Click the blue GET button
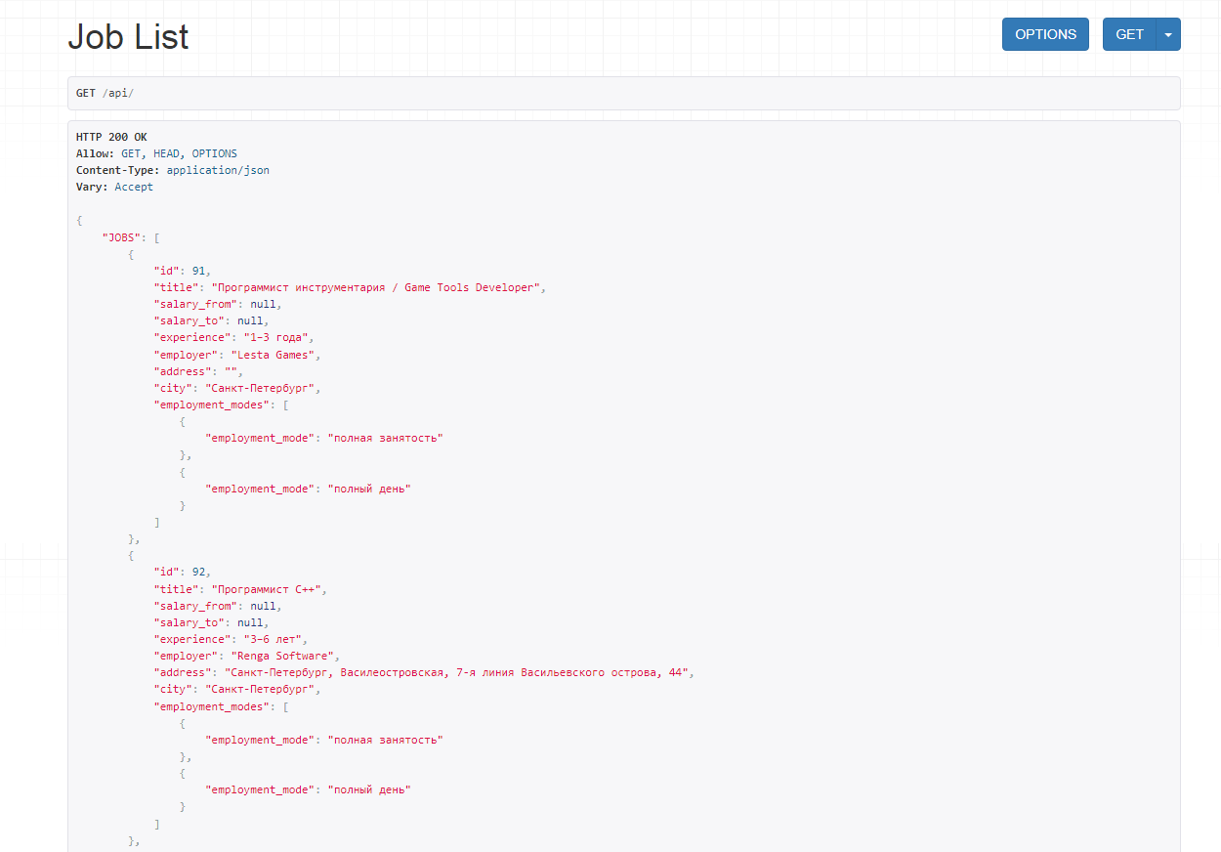This screenshot has height=852, width=1221. point(1129,34)
